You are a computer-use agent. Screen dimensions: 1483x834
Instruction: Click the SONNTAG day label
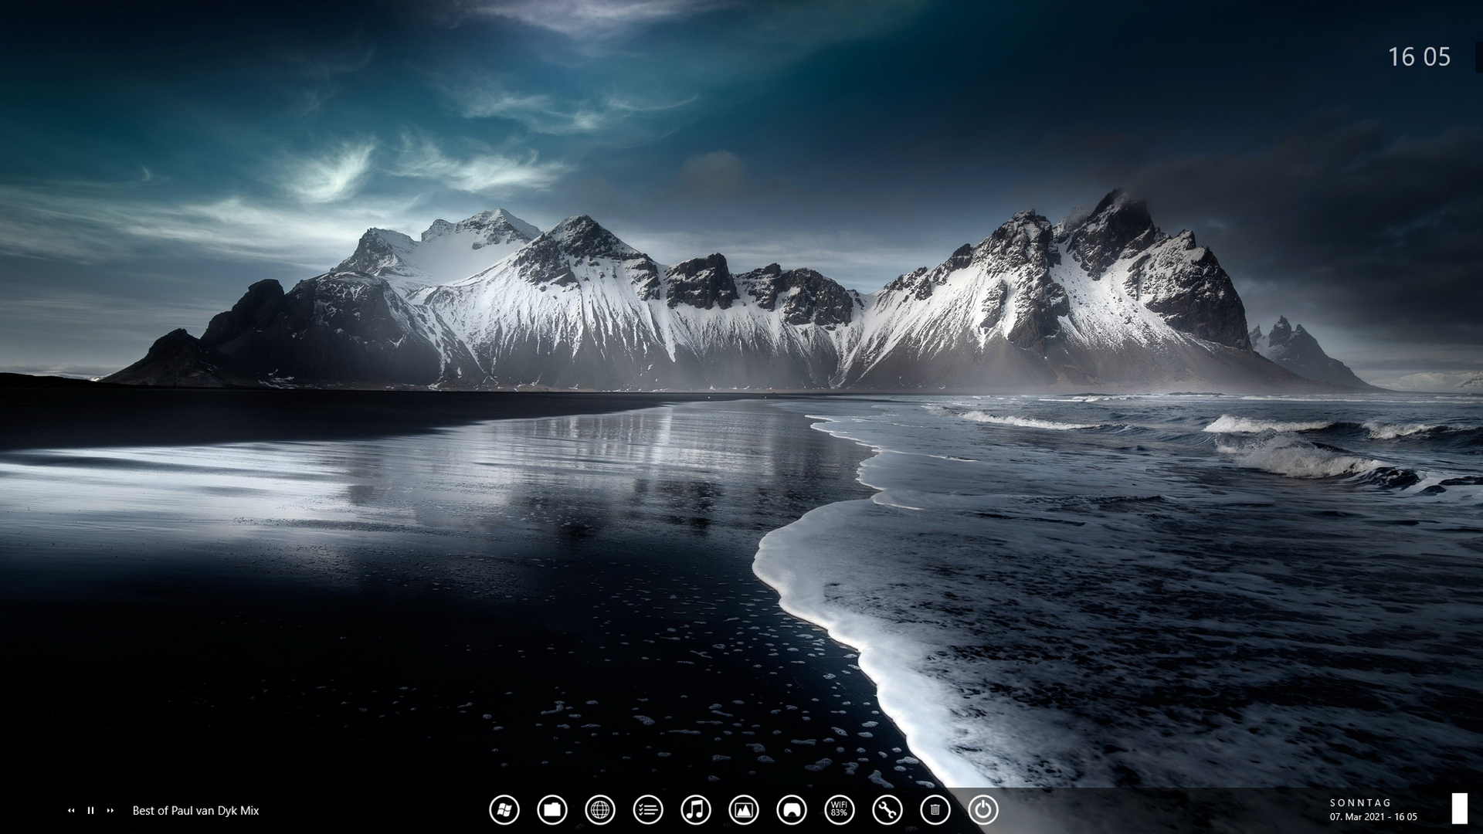coord(1360,803)
